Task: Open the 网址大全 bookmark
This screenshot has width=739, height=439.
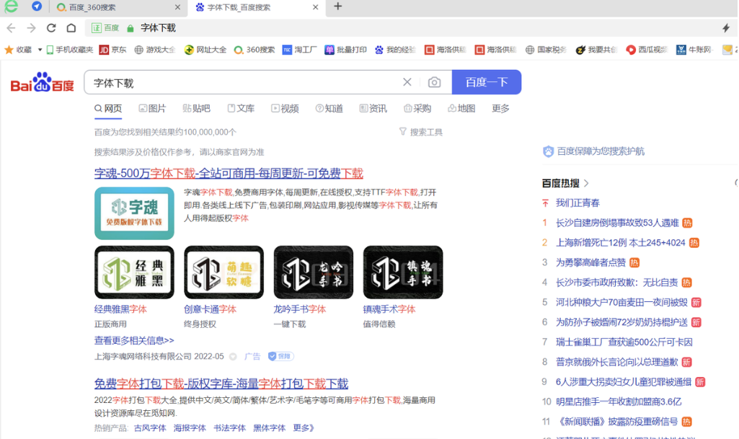Action: pos(205,50)
